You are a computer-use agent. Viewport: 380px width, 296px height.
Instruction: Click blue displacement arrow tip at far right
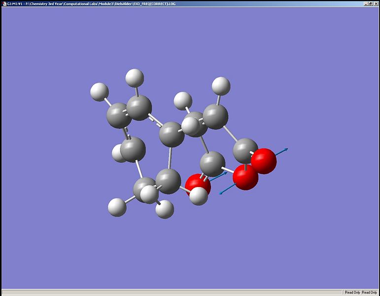coord(286,149)
